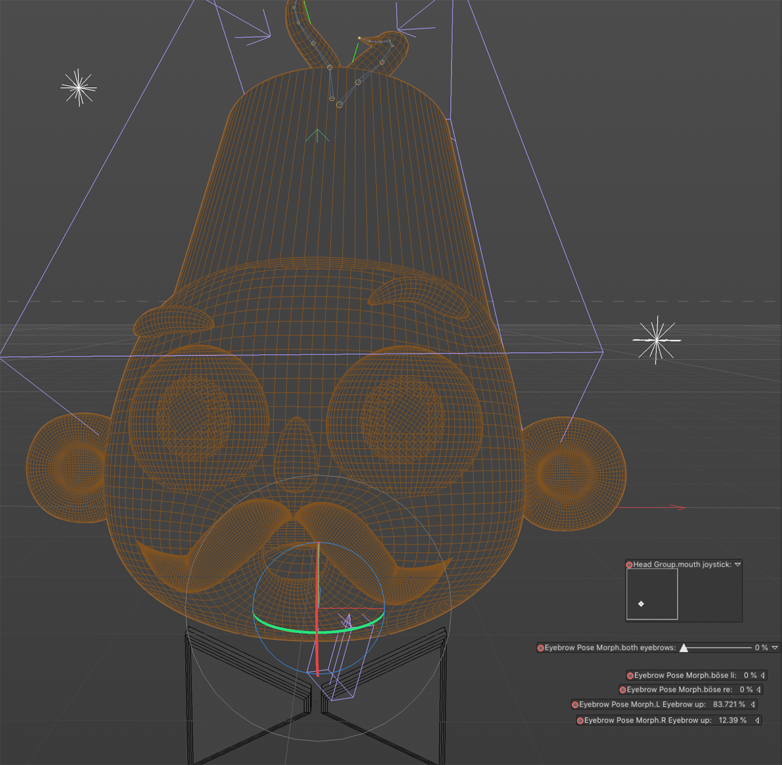Expand the R Eyebrow up HUD arrow
This screenshot has width=782, height=765.
pyautogui.click(x=757, y=720)
